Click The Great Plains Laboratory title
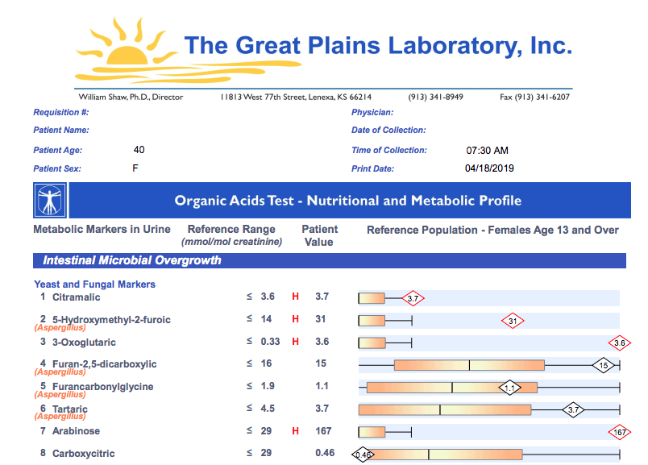 (378, 45)
